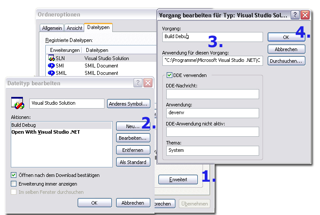
Task: Click the Dateitypen column header
Action: pyautogui.click(x=97, y=50)
